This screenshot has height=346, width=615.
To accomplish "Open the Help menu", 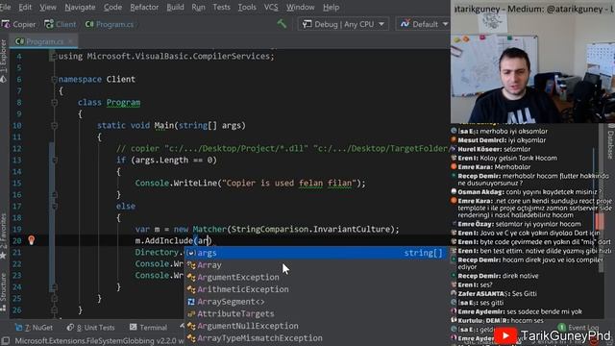I will 331,7.
